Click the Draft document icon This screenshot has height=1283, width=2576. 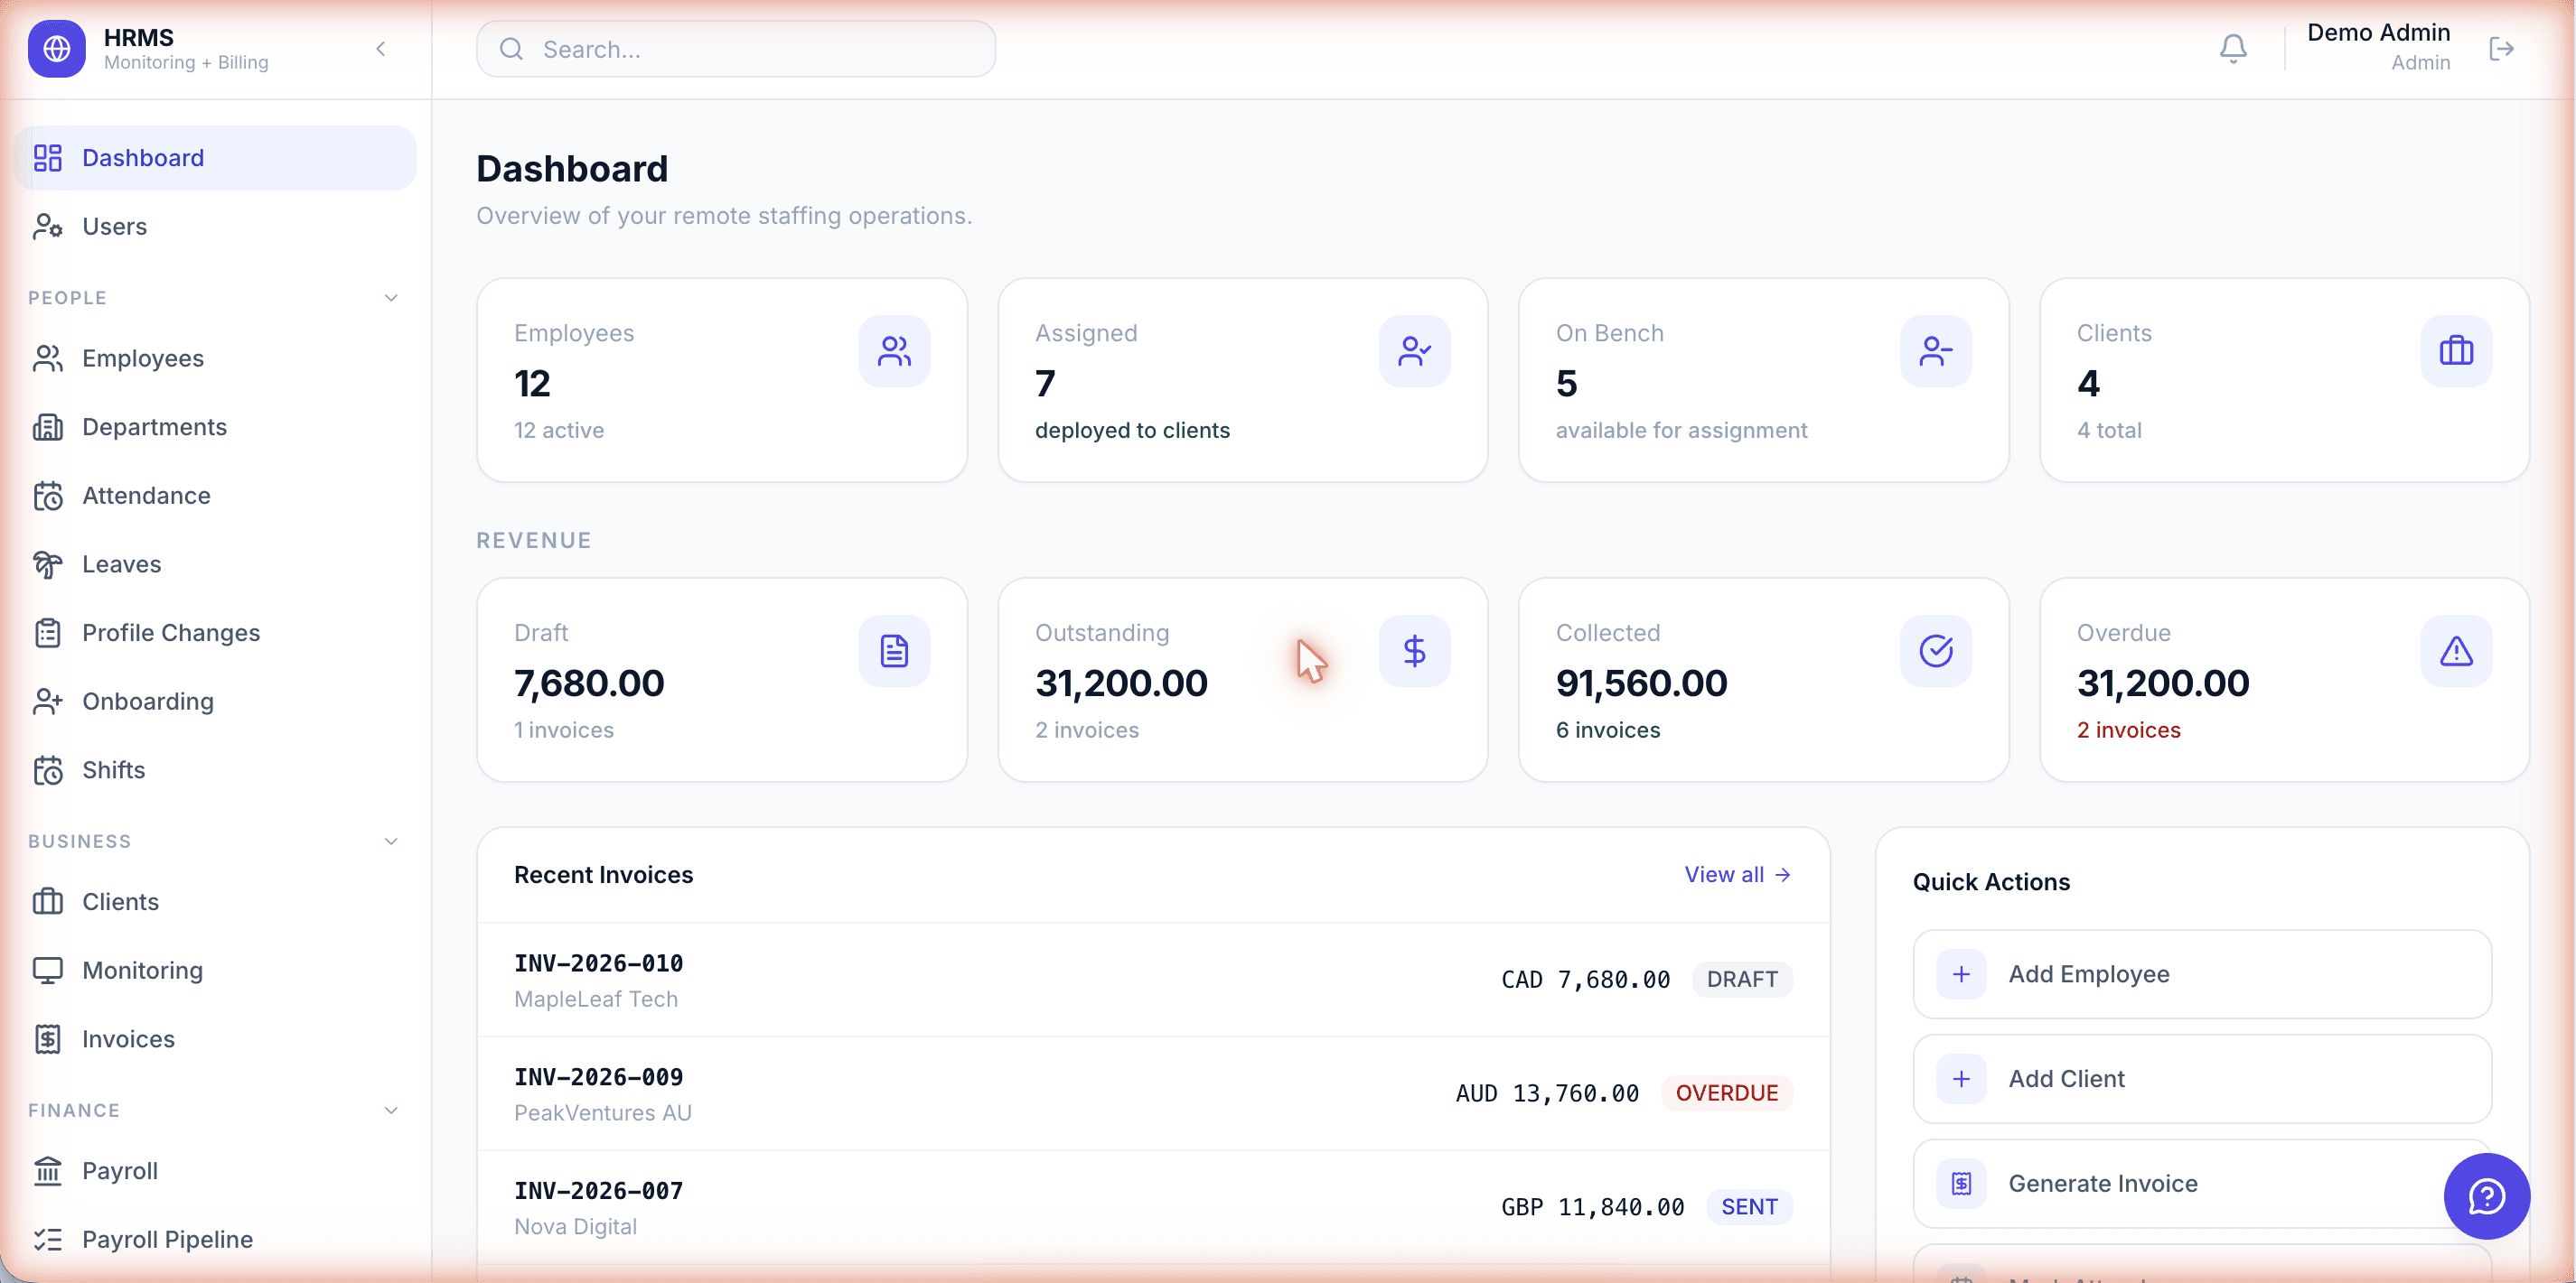894,650
